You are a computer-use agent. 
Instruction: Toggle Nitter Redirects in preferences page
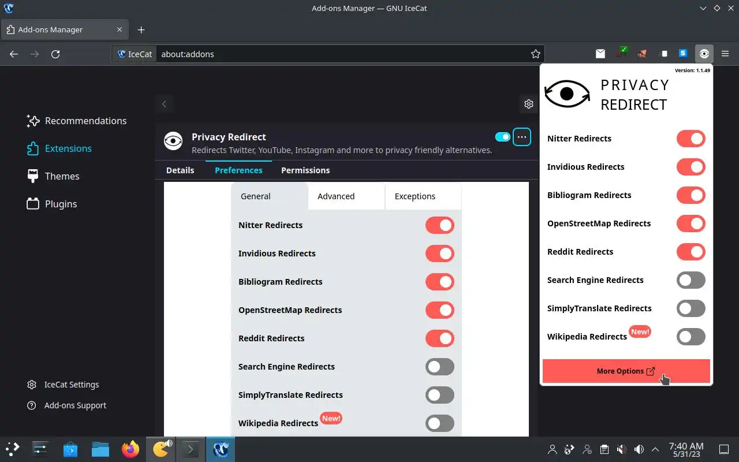coord(440,225)
